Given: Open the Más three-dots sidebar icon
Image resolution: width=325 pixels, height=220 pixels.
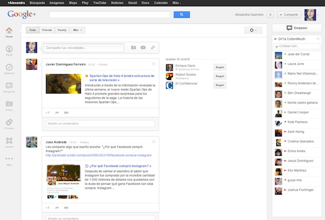Looking at the screenshot, I should [x=9, y=161].
